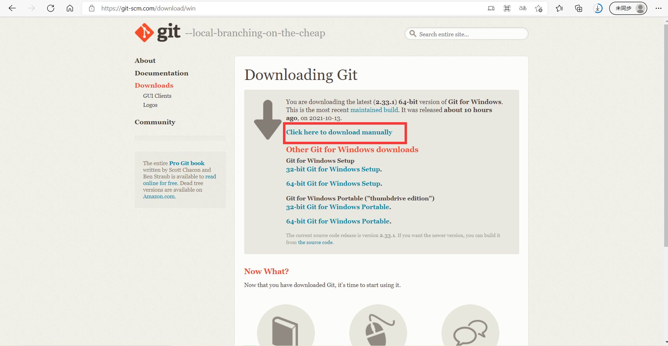Open the favorites list icon
This screenshot has width=668, height=346.
tap(559, 8)
